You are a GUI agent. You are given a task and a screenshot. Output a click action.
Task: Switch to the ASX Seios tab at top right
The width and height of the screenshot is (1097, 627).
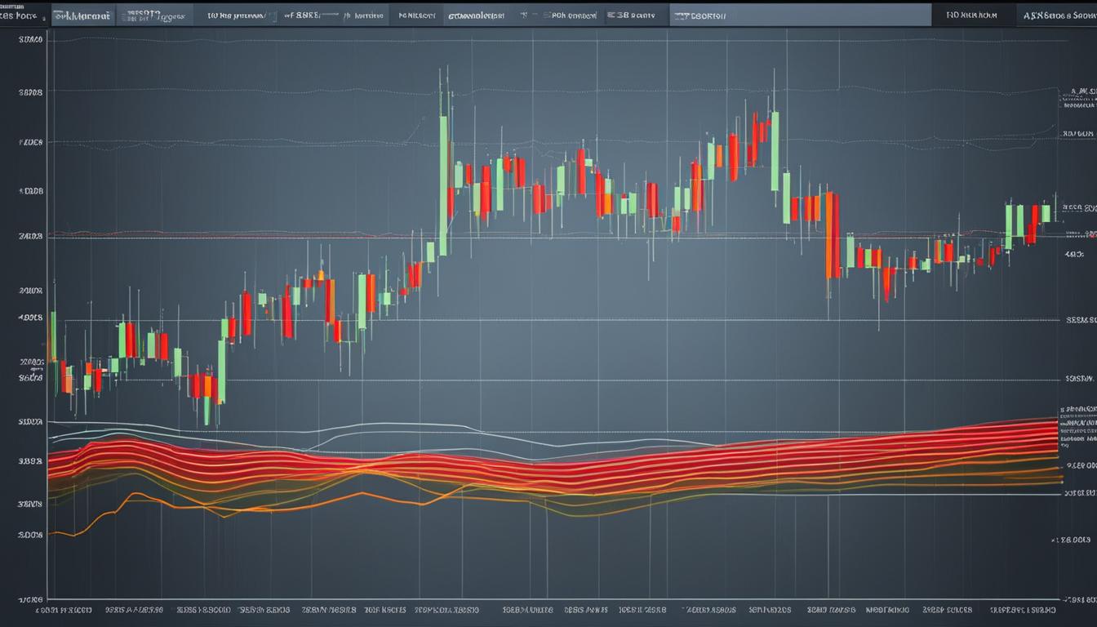(x=1057, y=14)
